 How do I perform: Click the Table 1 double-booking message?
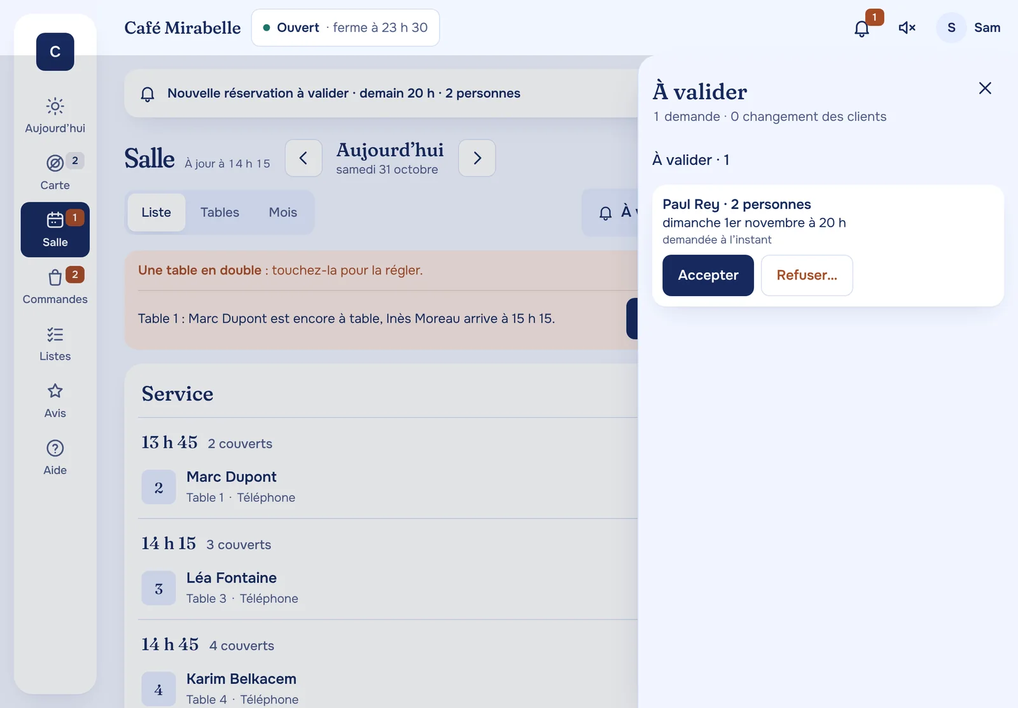point(346,318)
